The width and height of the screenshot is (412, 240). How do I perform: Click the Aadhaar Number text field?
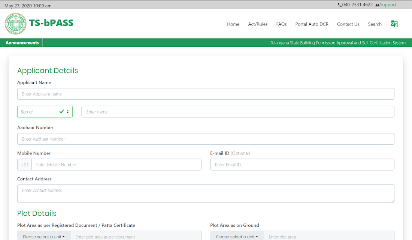206,139
